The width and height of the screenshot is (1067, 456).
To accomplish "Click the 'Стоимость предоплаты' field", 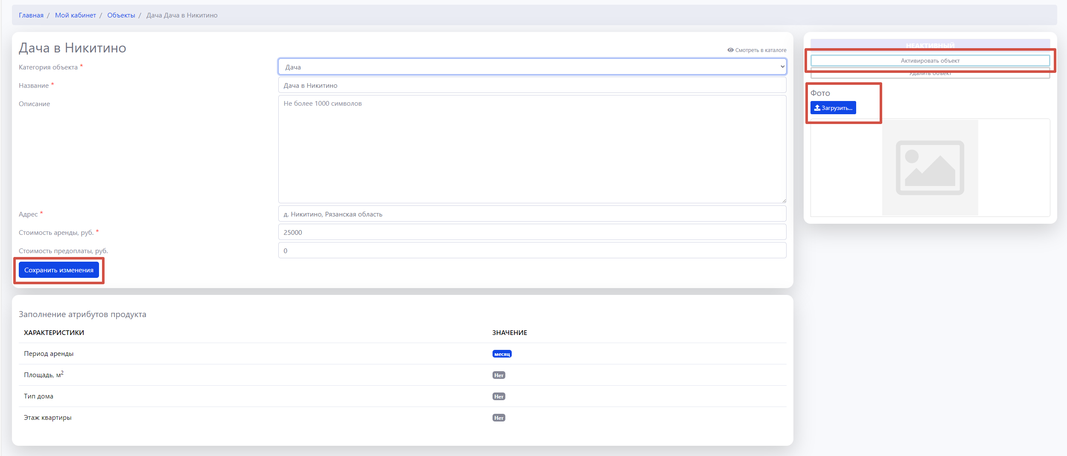I will (x=532, y=251).
